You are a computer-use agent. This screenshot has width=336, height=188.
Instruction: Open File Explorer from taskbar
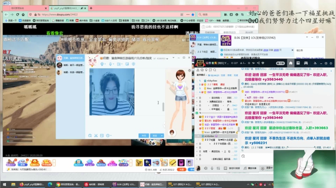[13, 184]
